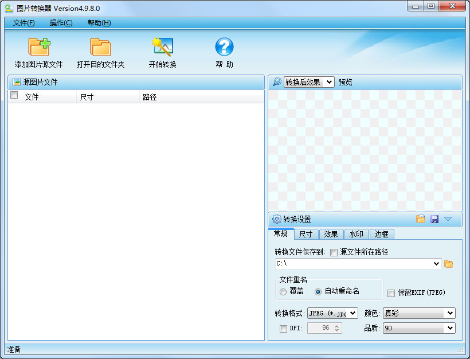
Task: Browse for output folder using folder icon
Action: pyautogui.click(x=449, y=264)
